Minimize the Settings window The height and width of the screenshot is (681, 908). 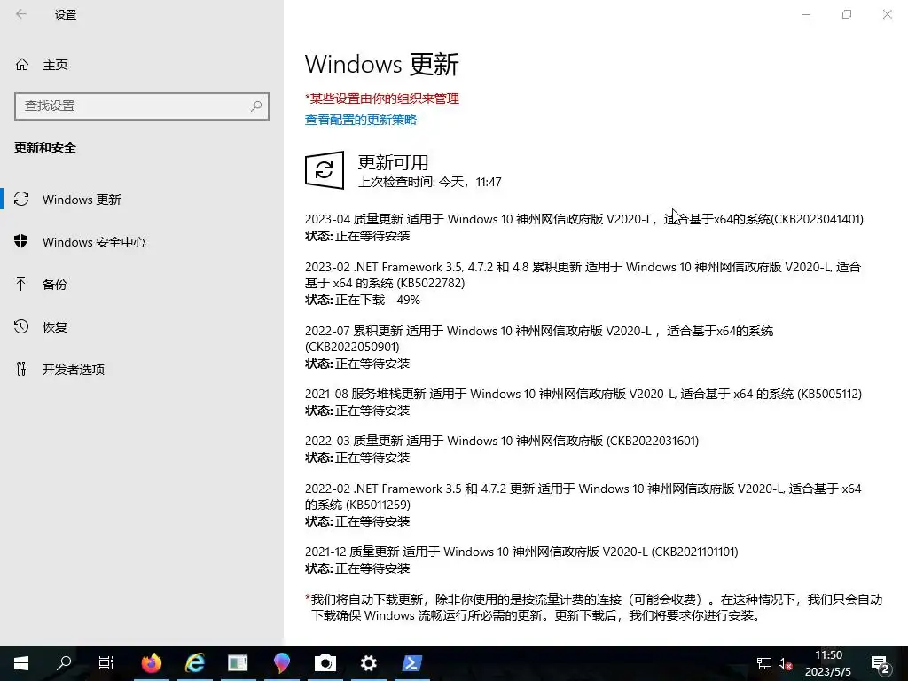[805, 14]
